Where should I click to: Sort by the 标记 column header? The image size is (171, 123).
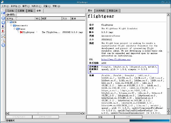[38, 19]
